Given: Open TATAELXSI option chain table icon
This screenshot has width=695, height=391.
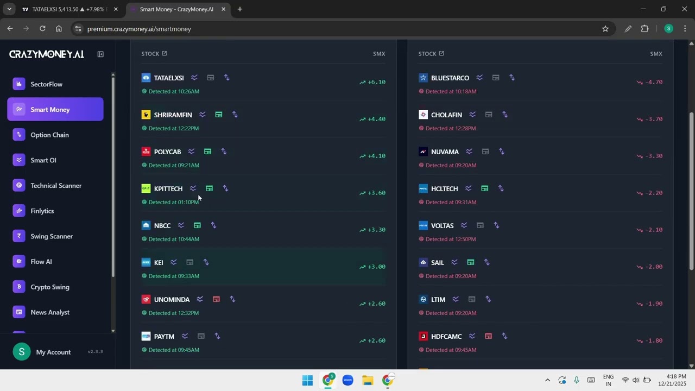Looking at the screenshot, I should click(x=211, y=78).
